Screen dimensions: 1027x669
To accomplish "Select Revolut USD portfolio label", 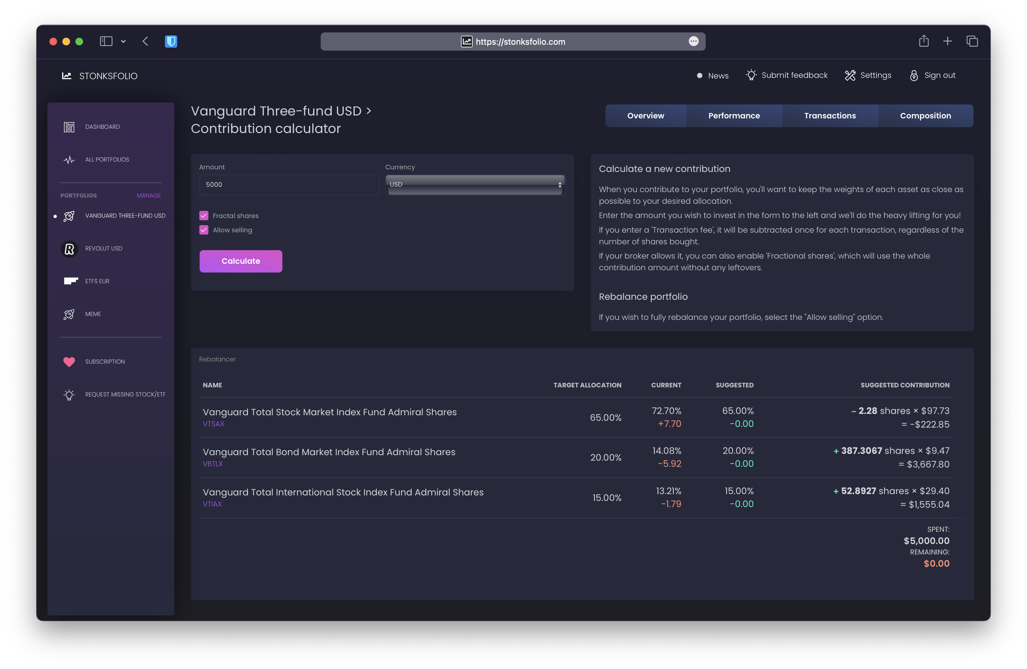I will (x=104, y=249).
